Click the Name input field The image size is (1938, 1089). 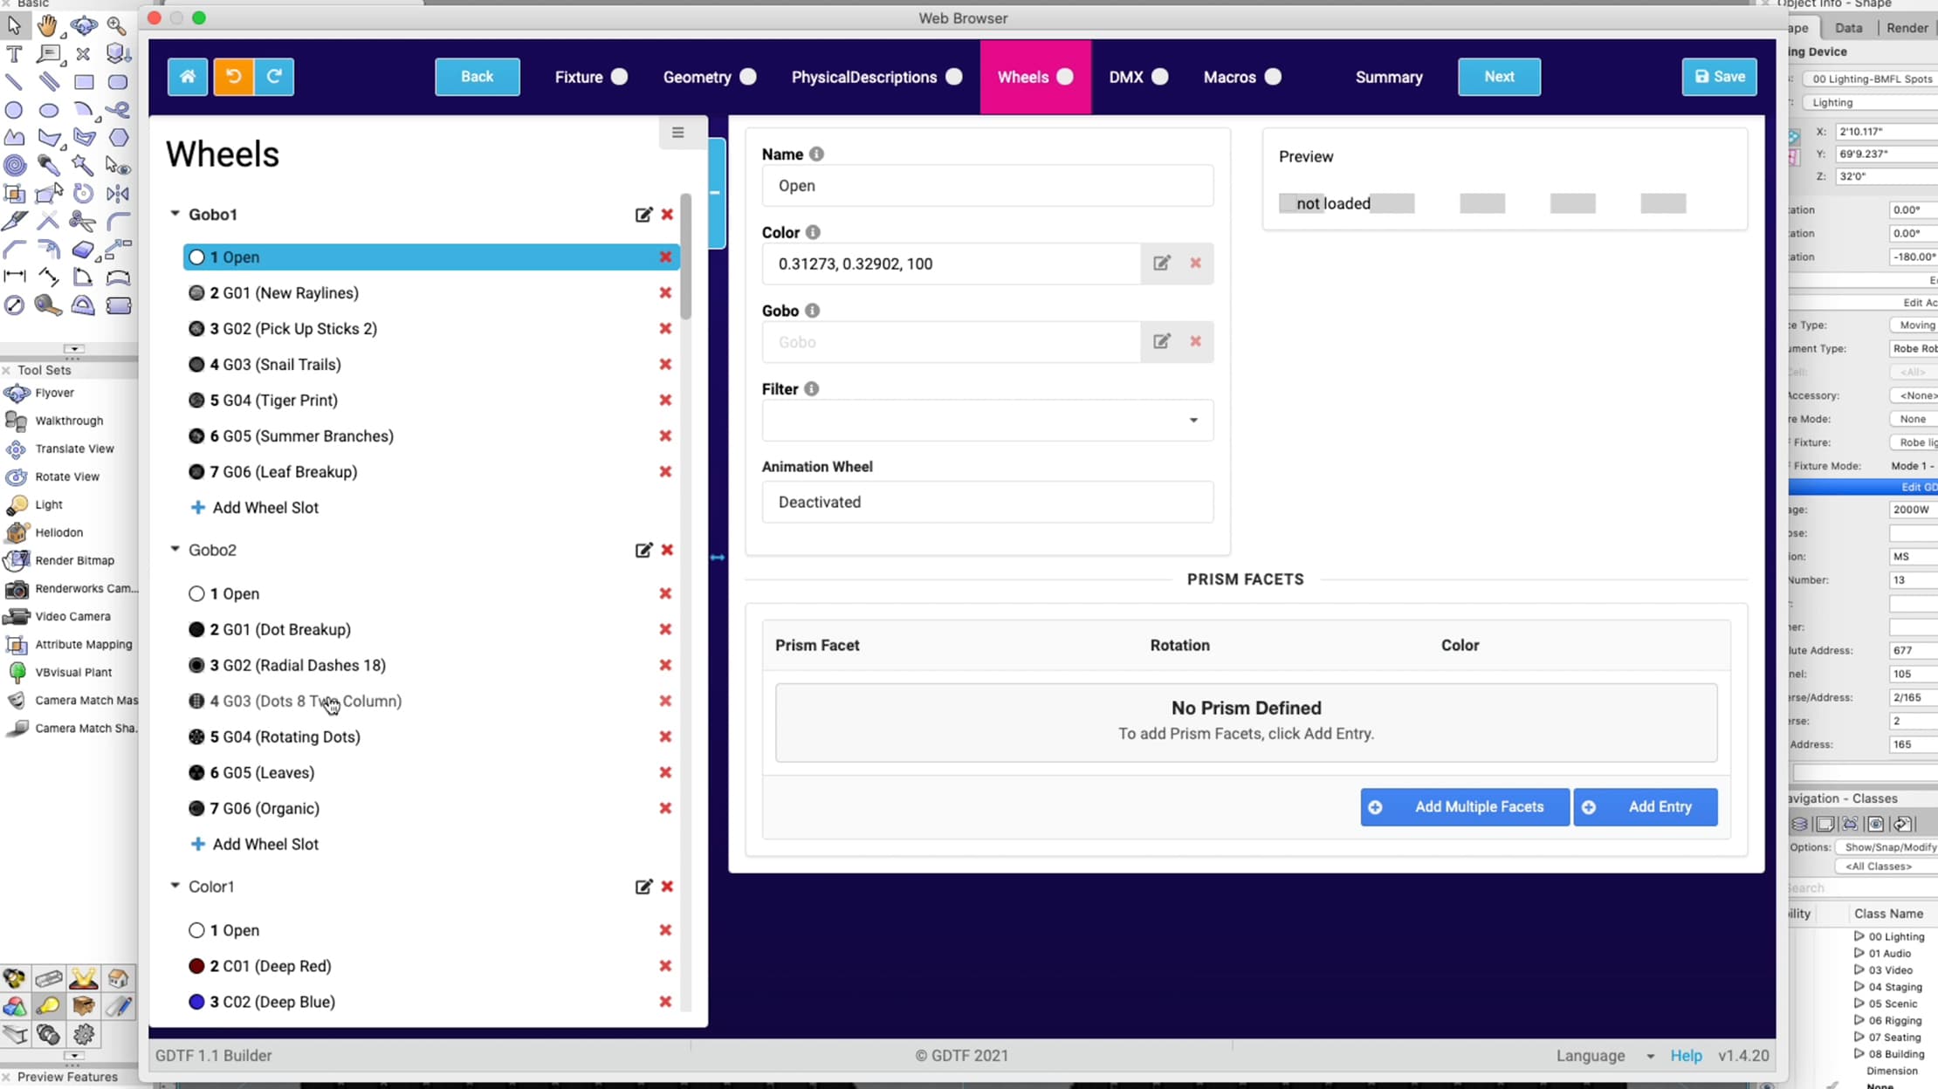point(987,186)
